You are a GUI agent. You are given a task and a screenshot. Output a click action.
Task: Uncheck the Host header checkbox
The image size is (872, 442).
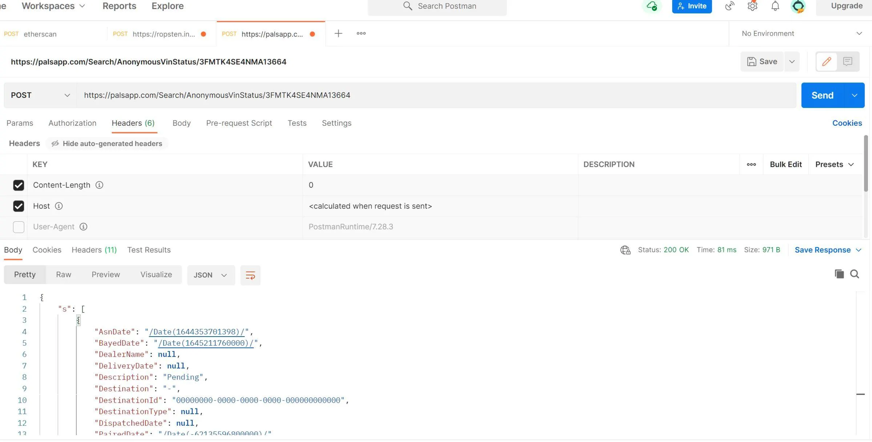(x=19, y=206)
